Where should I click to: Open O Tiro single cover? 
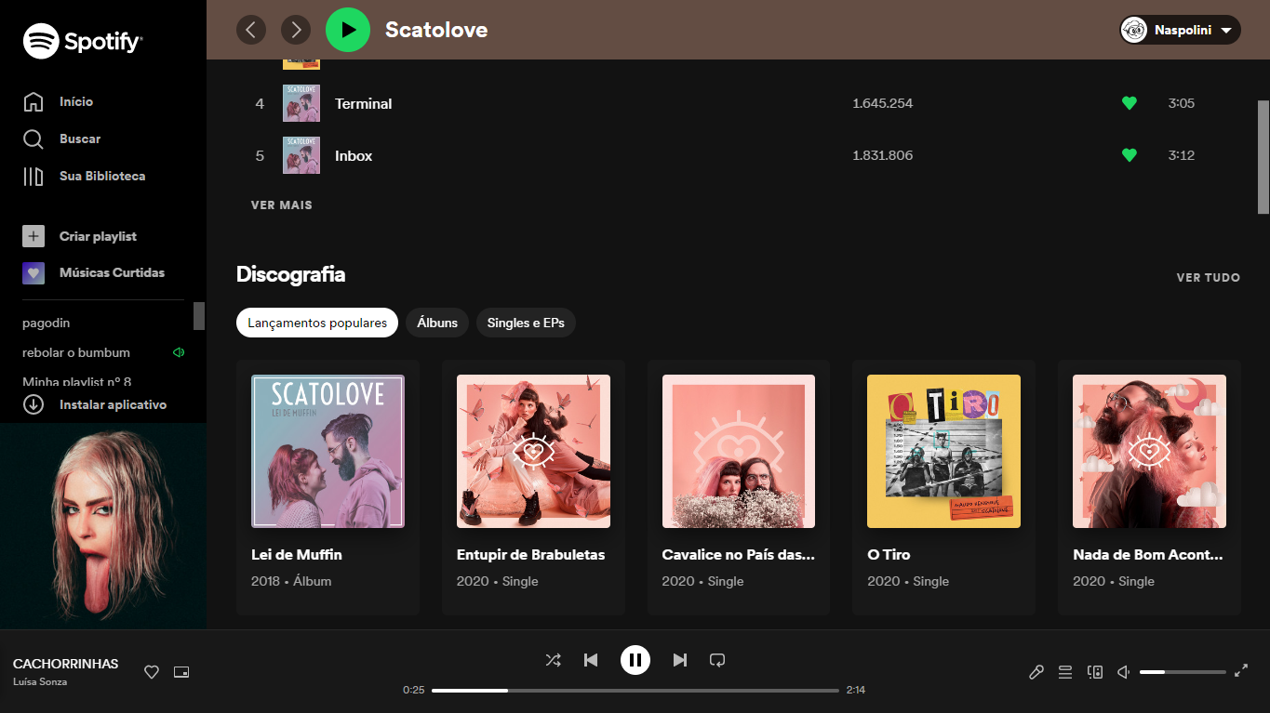click(x=943, y=451)
